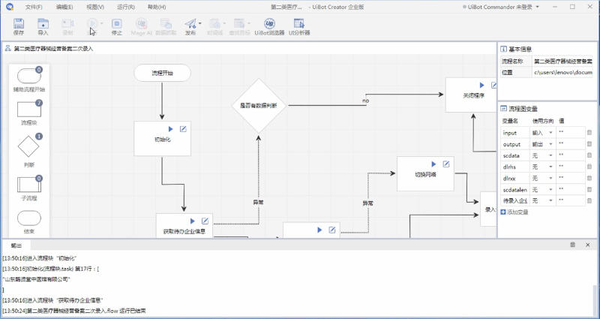The image size is (600, 319).
Task: Edit the 获取待办企业信息 block pencil icon
Action: coord(205,221)
